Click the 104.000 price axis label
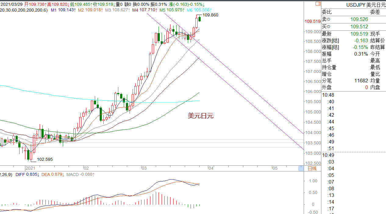The height and width of the screenshot is (214, 386). pos(313,133)
